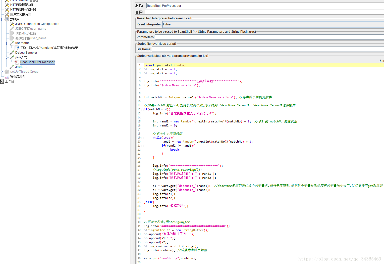
Task: Focus the File Name input field
Action: click(268, 49)
